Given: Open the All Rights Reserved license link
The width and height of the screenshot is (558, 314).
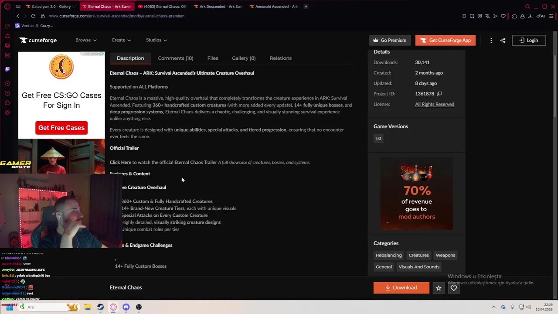Looking at the screenshot, I should (x=435, y=104).
